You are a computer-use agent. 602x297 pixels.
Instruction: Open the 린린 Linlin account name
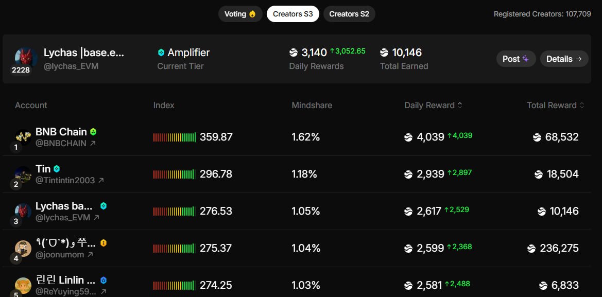65,279
